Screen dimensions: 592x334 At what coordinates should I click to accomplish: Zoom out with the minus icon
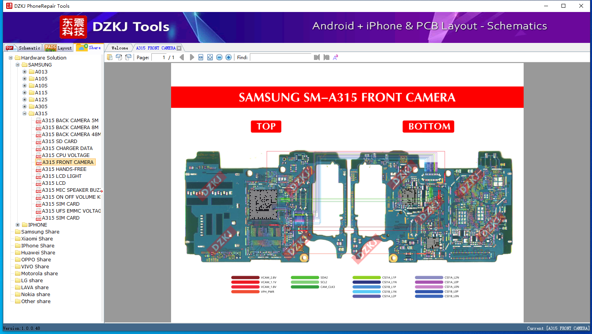click(219, 57)
